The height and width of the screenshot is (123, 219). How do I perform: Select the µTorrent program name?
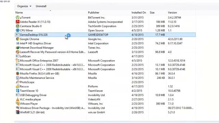click(x=25, y=17)
